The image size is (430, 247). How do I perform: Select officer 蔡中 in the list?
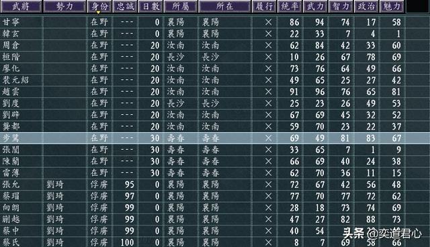pyautogui.click(x=11, y=231)
